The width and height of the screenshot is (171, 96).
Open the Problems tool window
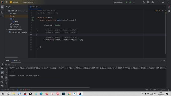point(2,82)
